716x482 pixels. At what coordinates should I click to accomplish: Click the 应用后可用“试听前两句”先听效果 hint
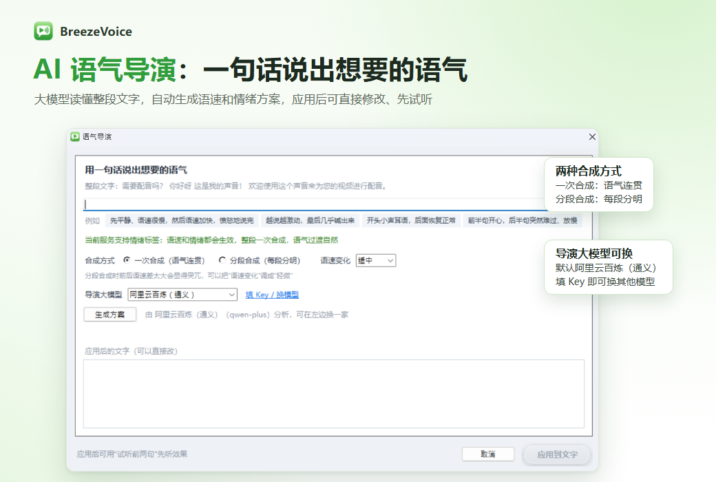[132, 454]
